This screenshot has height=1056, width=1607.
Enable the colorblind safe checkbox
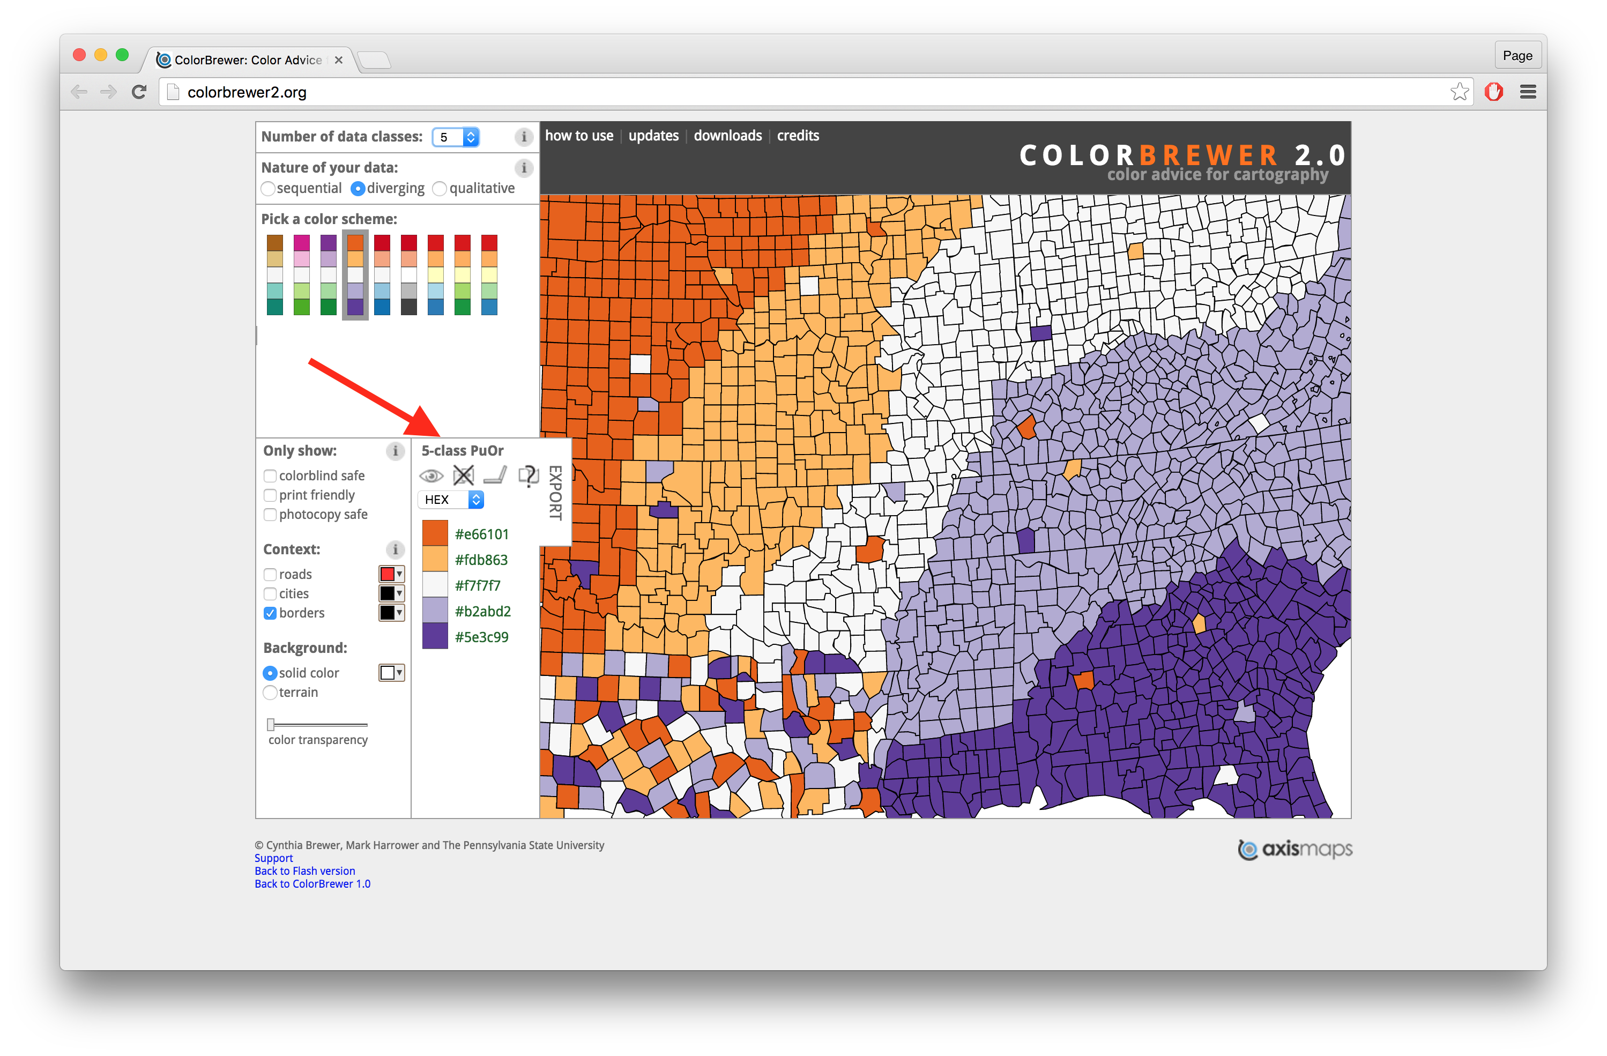[x=270, y=476]
